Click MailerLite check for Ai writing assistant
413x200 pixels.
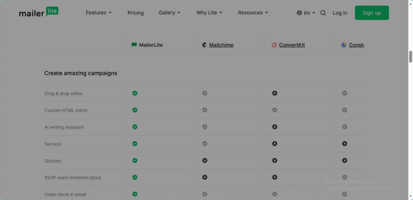click(x=135, y=127)
